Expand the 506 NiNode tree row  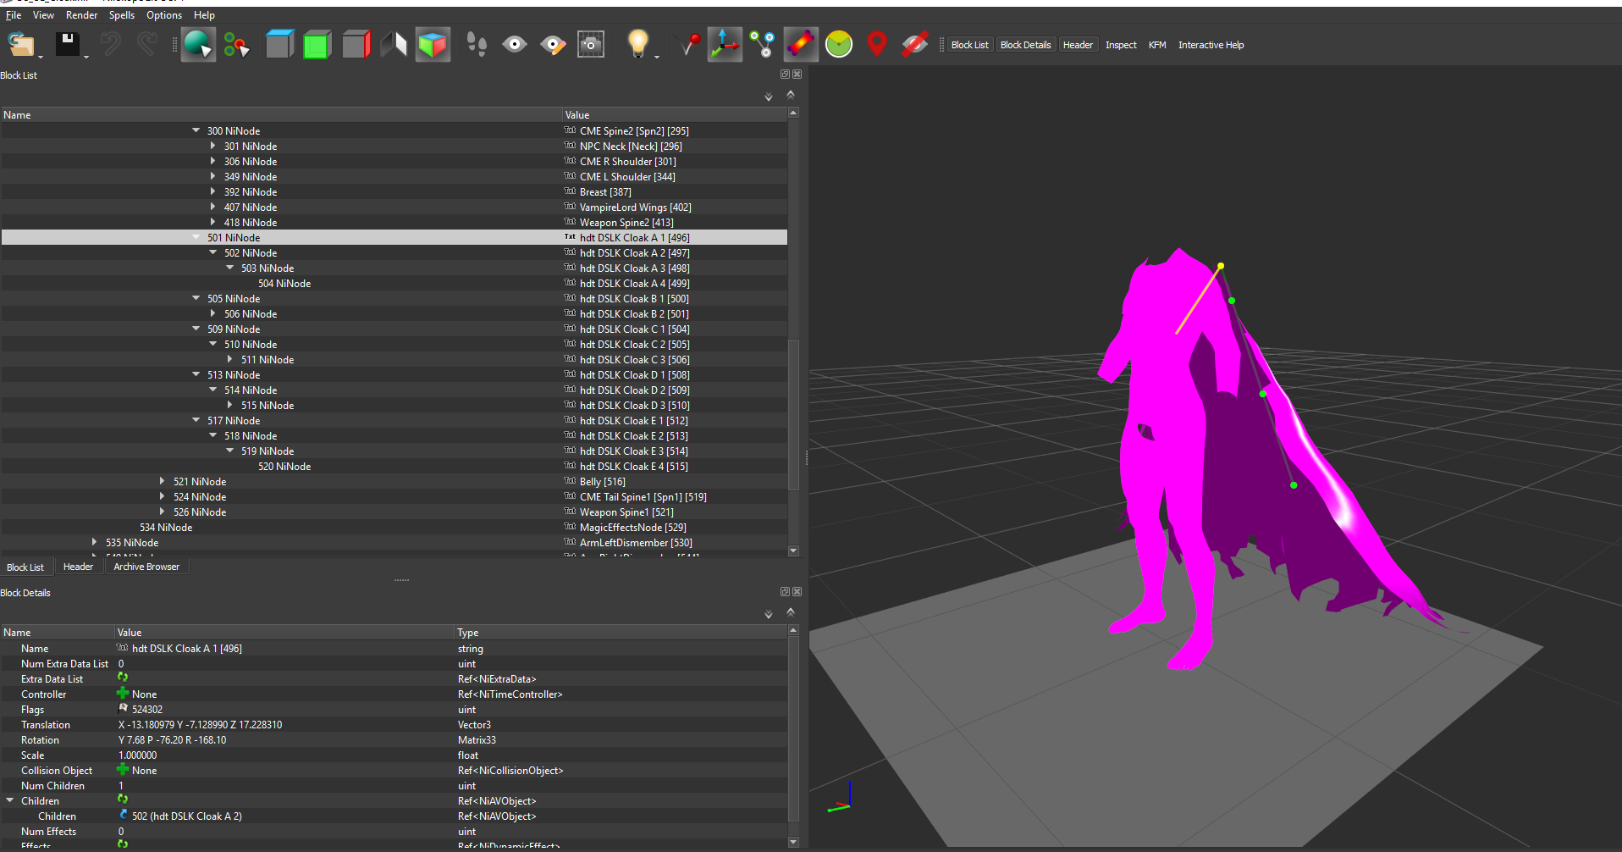212,313
